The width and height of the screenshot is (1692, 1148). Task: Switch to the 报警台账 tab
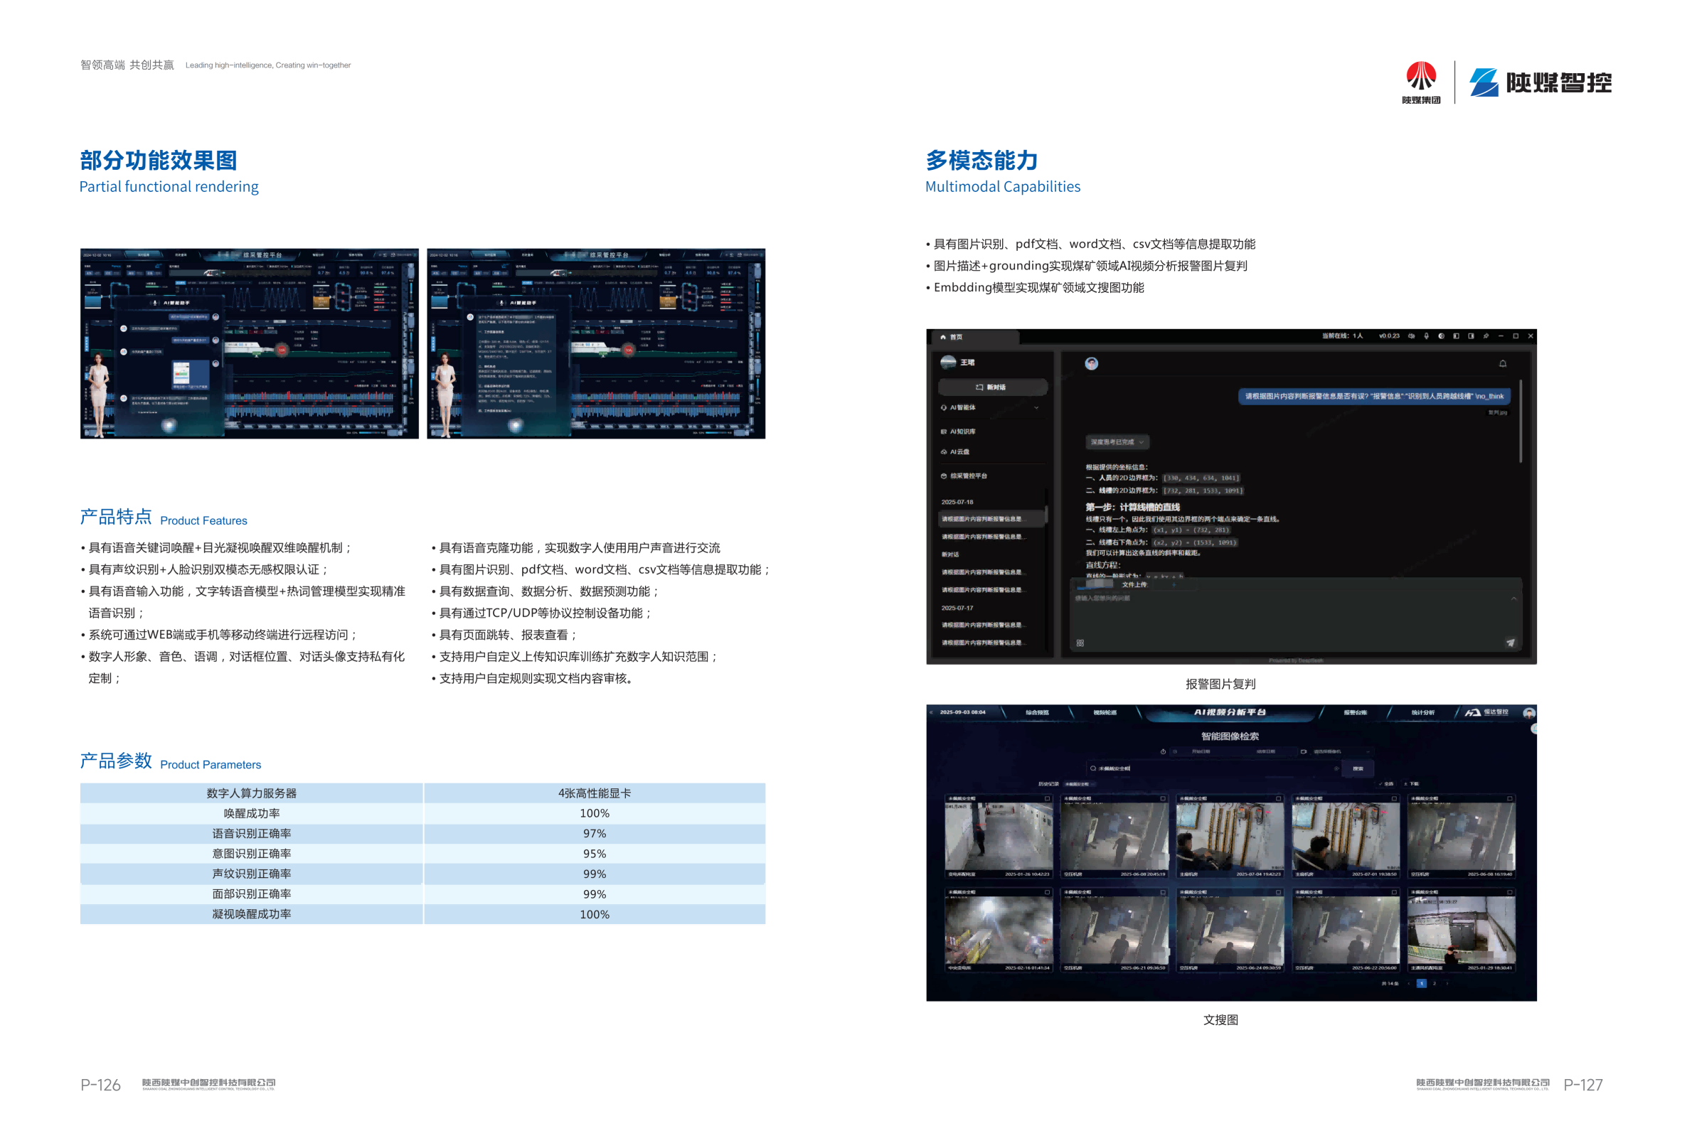click(1355, 712)
